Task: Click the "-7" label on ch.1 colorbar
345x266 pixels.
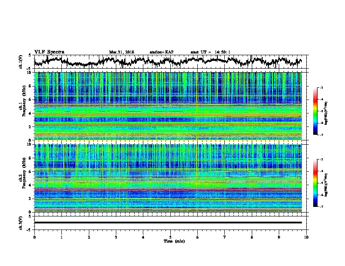Action: point(321,135)
